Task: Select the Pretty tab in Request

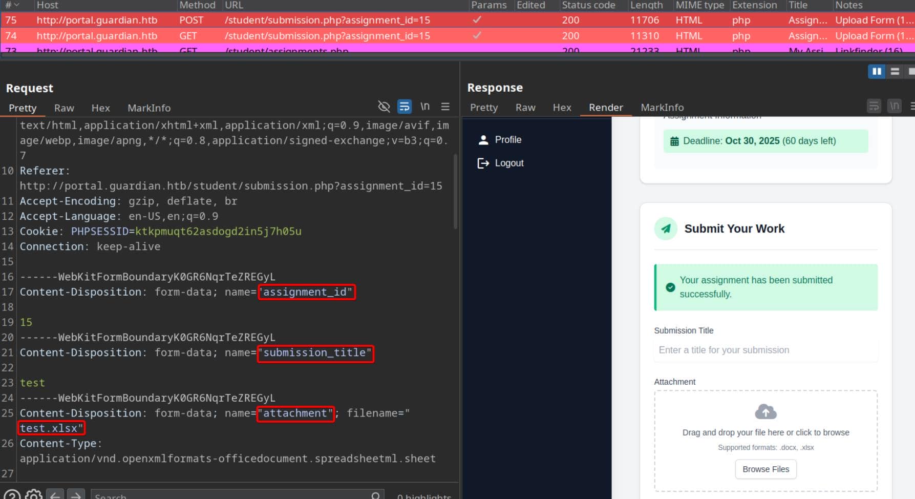Action: 23,108
